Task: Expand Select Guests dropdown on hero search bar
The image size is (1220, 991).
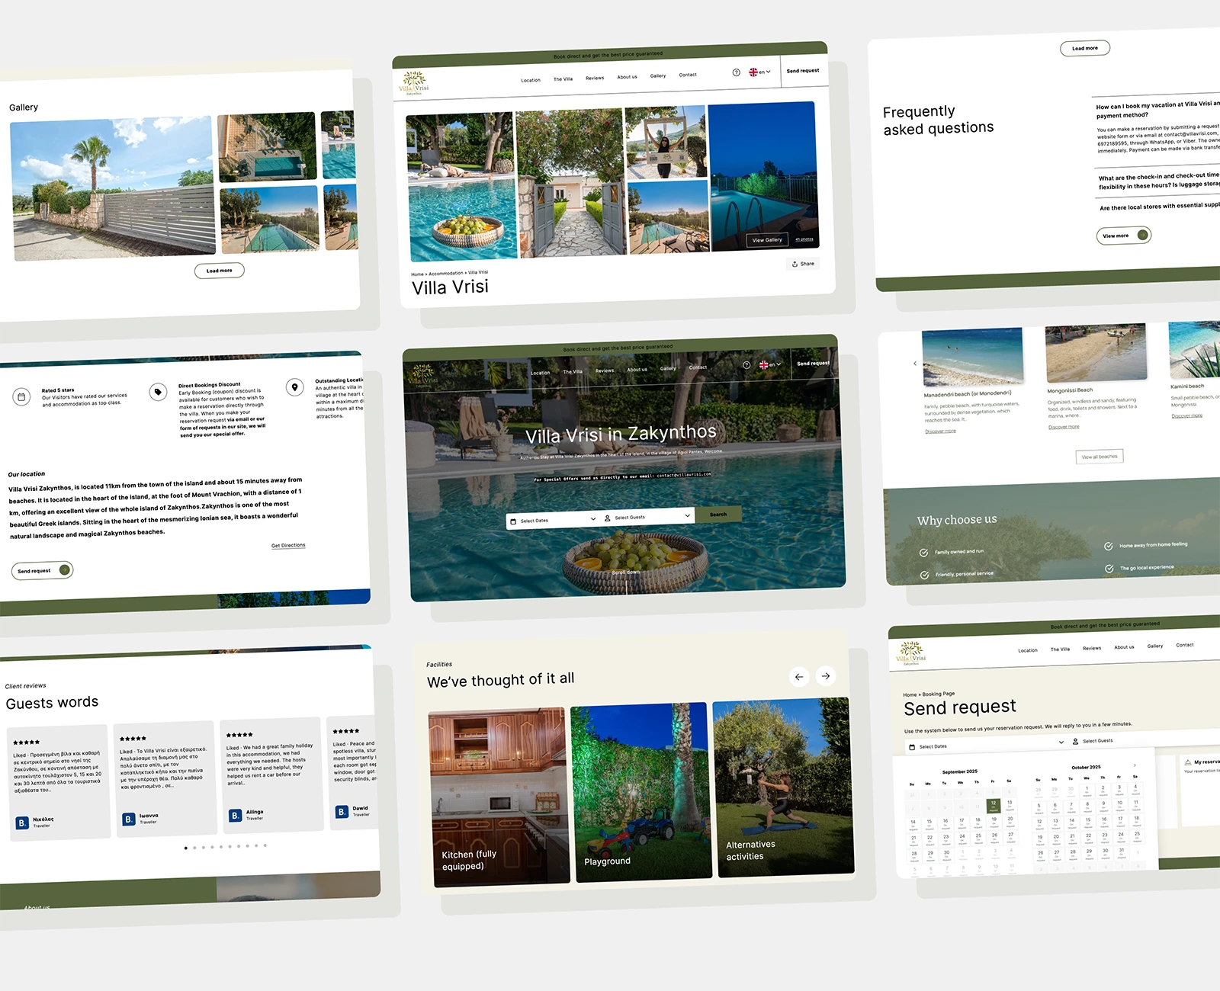Action: pos(647,517)
